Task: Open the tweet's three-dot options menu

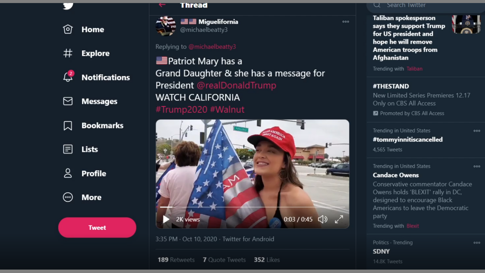Action: (346, 22)
